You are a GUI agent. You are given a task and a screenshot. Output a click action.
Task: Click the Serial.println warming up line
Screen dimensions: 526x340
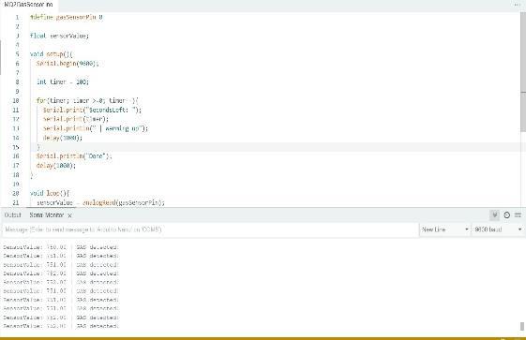click(96, 128)
